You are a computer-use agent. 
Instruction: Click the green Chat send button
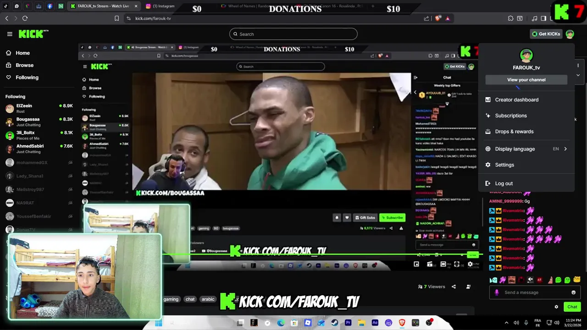572,307
